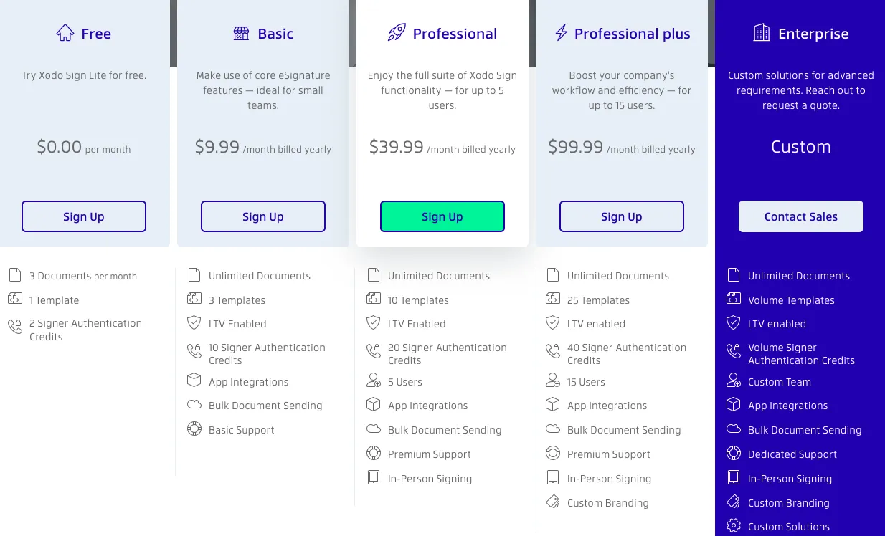Click the house icon beside Free plan title

pyautogui.click(x=65, y=32)
